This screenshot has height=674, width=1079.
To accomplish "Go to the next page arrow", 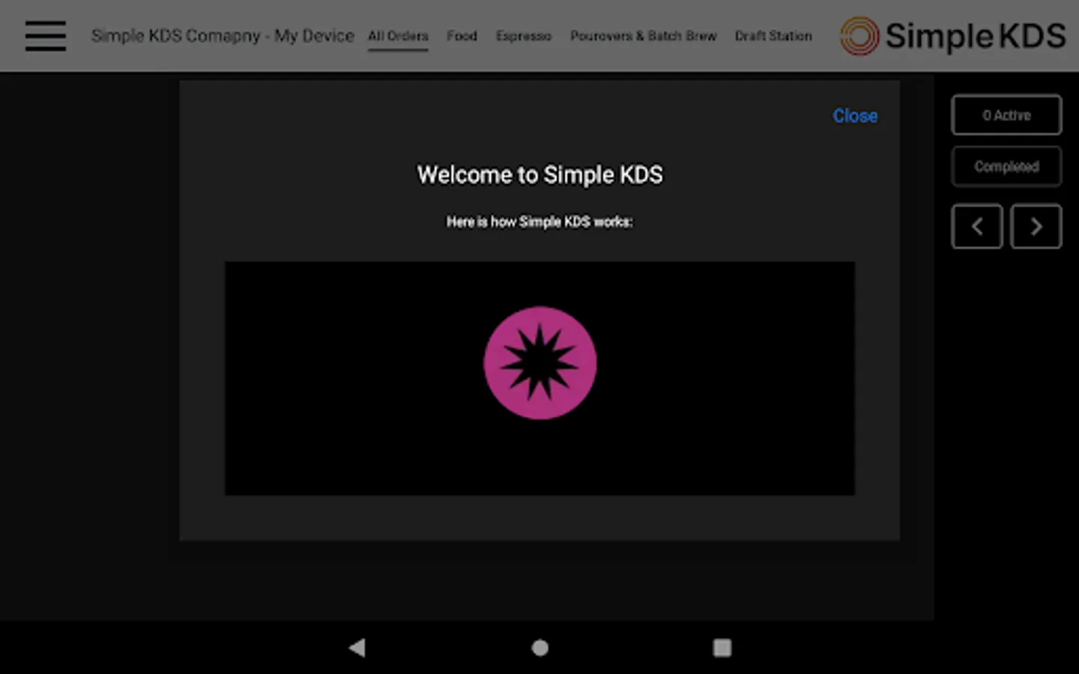I will tap(1036, 226).
